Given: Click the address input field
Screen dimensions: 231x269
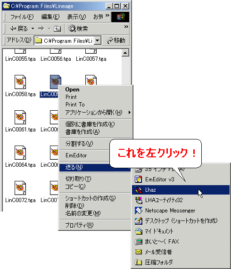Looking at the screenshot, I should coord(65,41).
